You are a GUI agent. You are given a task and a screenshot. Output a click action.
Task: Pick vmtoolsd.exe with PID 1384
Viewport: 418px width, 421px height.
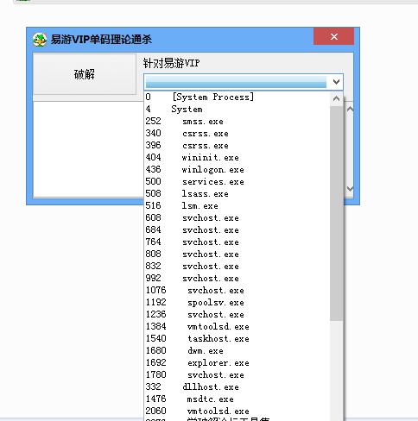(x=237, y=326)
